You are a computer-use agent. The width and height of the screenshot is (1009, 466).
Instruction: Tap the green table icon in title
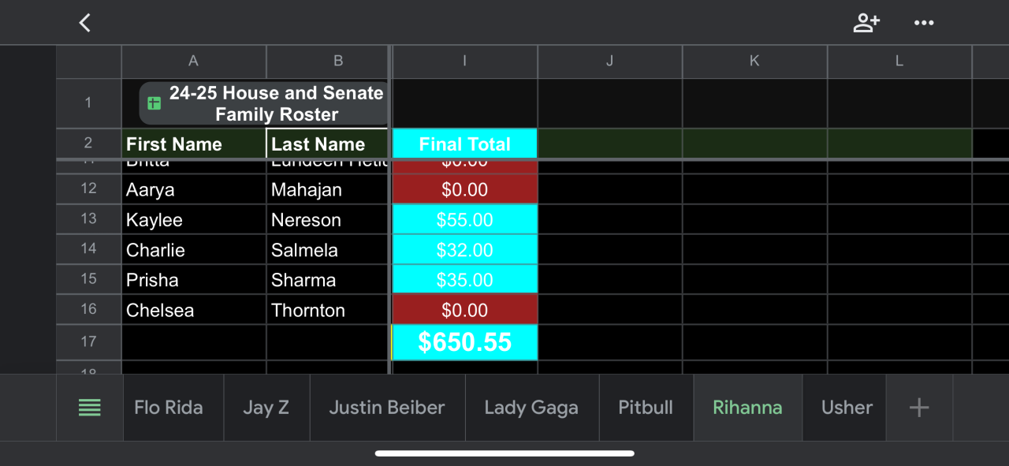pos(155,103)
